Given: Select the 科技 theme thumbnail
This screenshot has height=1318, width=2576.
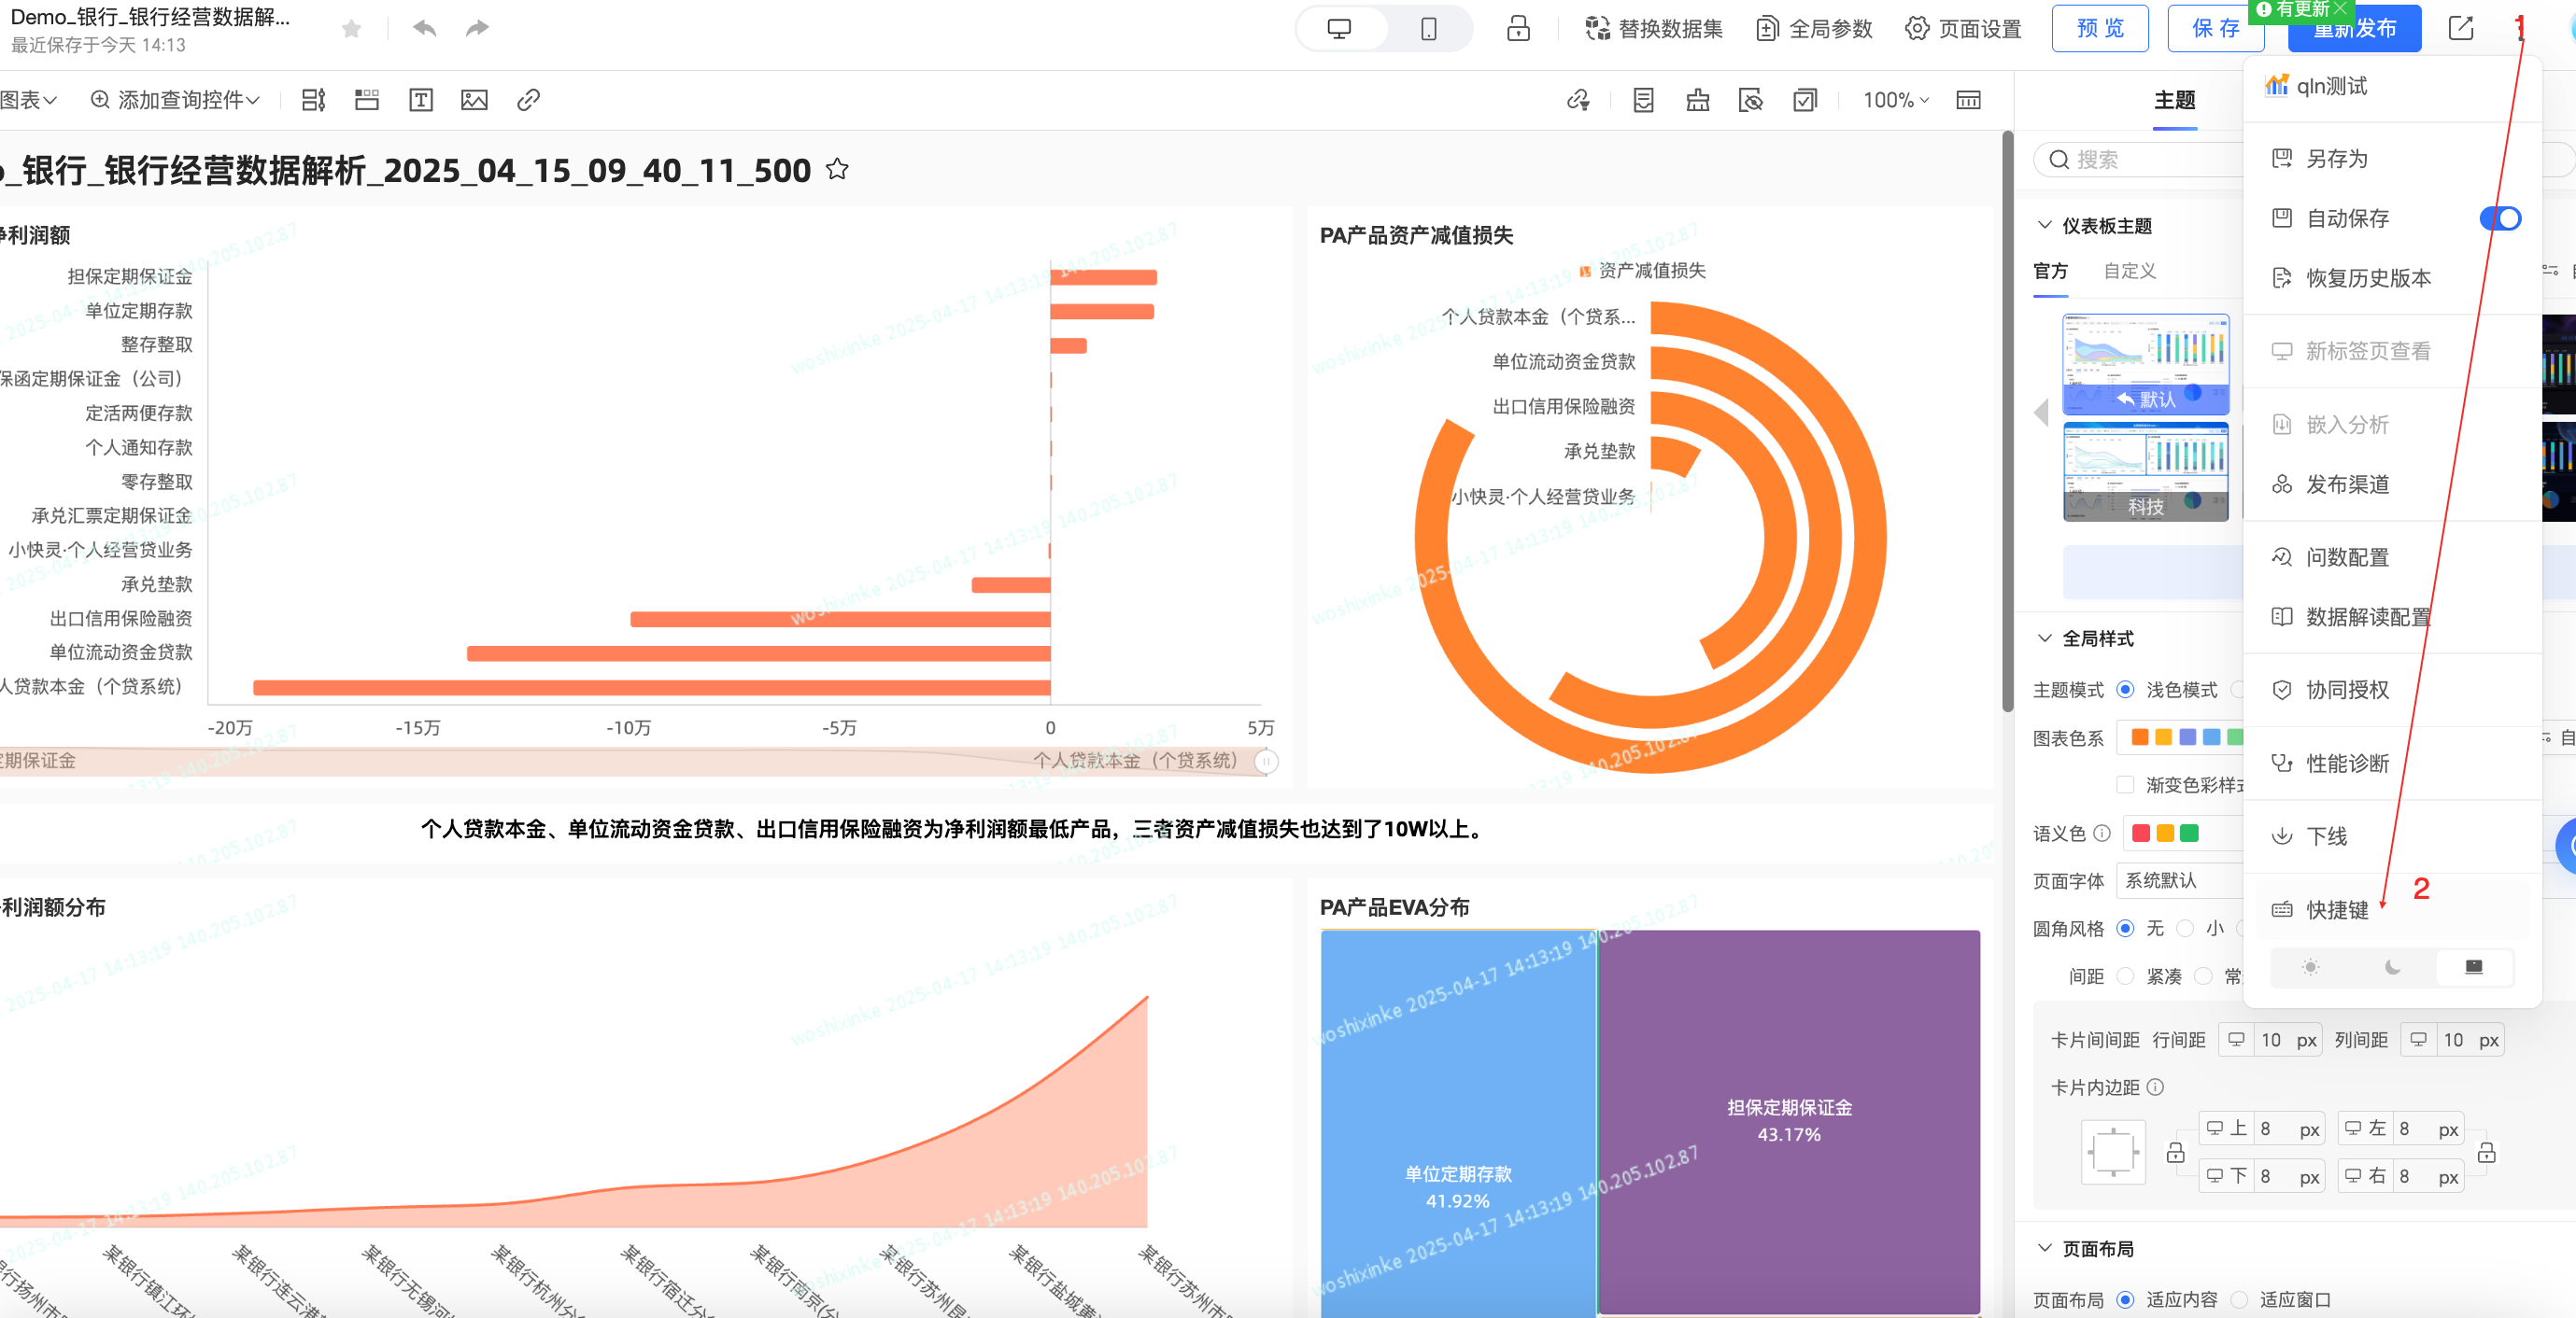Looking at the screenshot, I should 2146,471.
